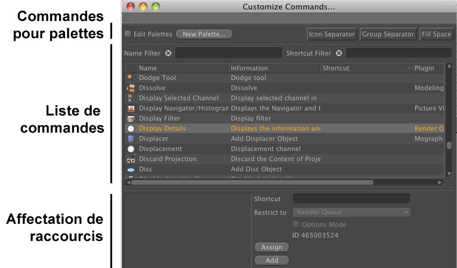Select the Displacer object icon
This screenshot has width=457, height=268.
click(130, 138)
